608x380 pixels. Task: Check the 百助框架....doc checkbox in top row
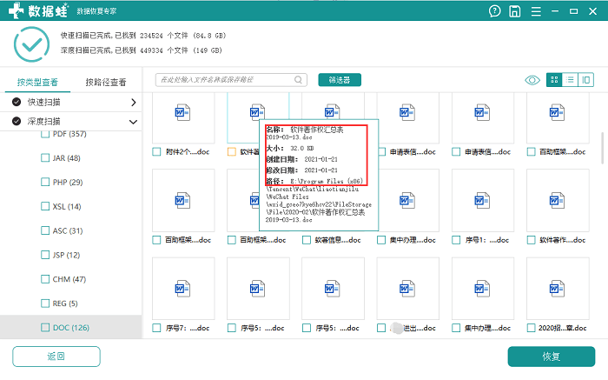531,152
